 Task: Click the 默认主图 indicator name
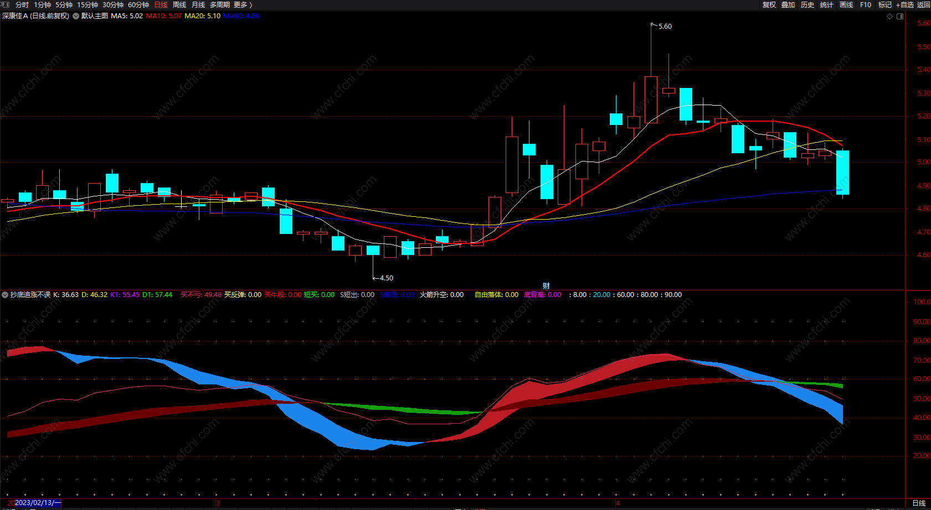pyautogui.click(x=95, y=16)
